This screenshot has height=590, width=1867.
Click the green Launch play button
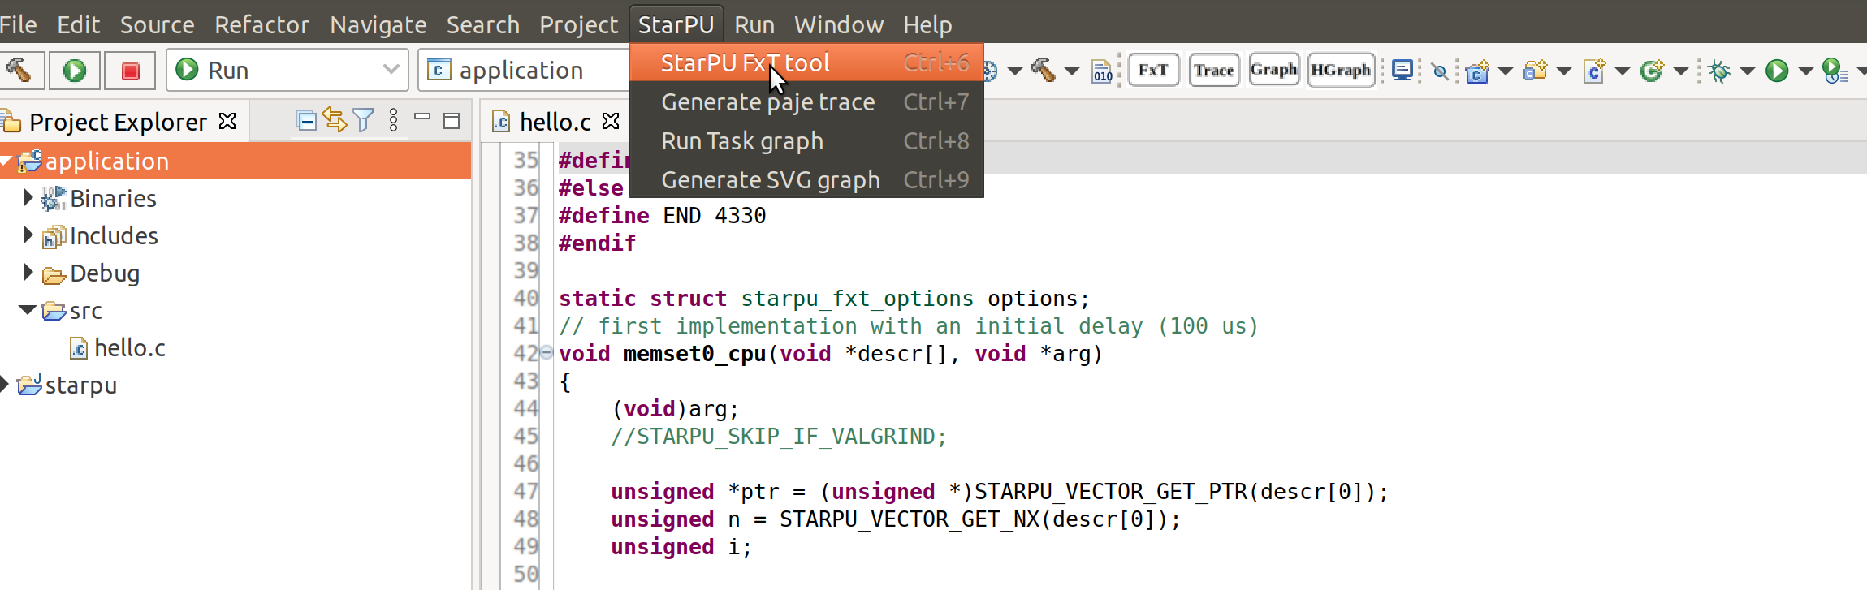(x=75, y=71)
